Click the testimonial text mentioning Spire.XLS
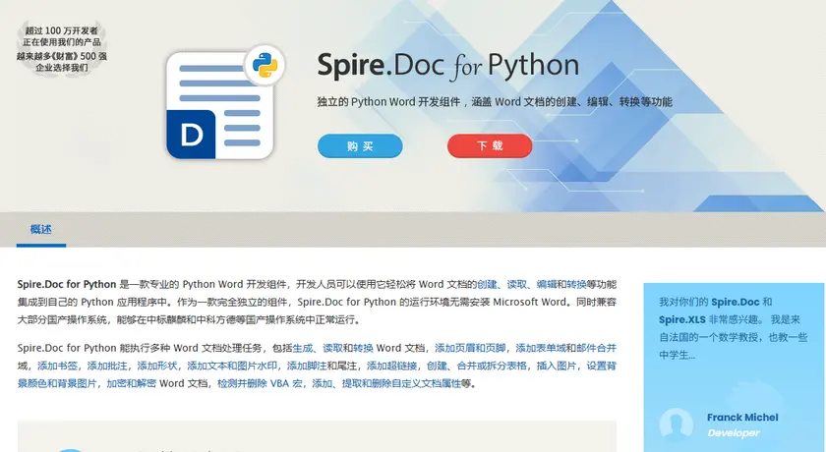 pyautogui.click(x=733, y=328)
